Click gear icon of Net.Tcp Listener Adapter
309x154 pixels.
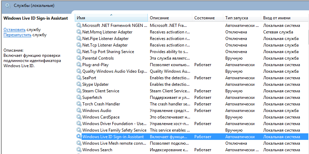[x=79, y=45]
